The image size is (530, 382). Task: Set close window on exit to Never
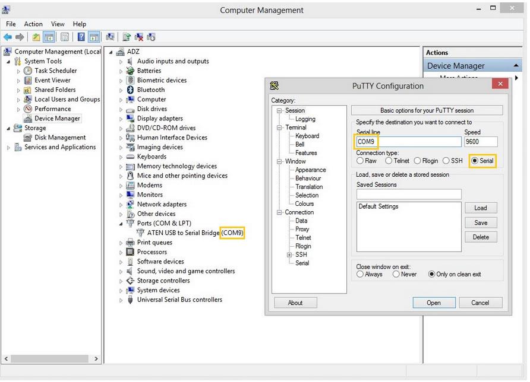(396, 275)
